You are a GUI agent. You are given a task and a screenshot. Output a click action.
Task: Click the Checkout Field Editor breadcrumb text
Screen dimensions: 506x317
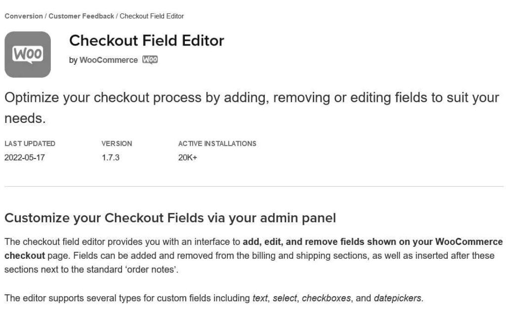click(x=152, y=16)
